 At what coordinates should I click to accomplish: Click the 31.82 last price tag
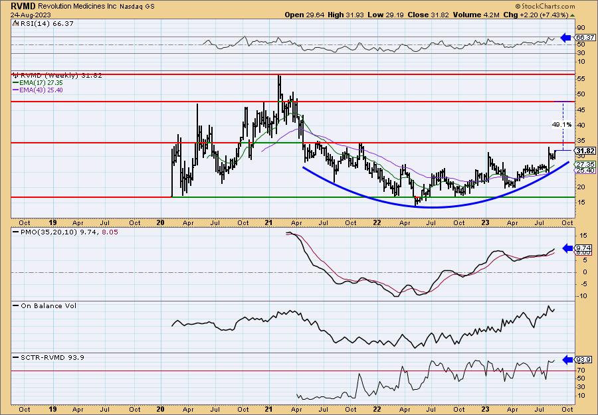(585, 151)
